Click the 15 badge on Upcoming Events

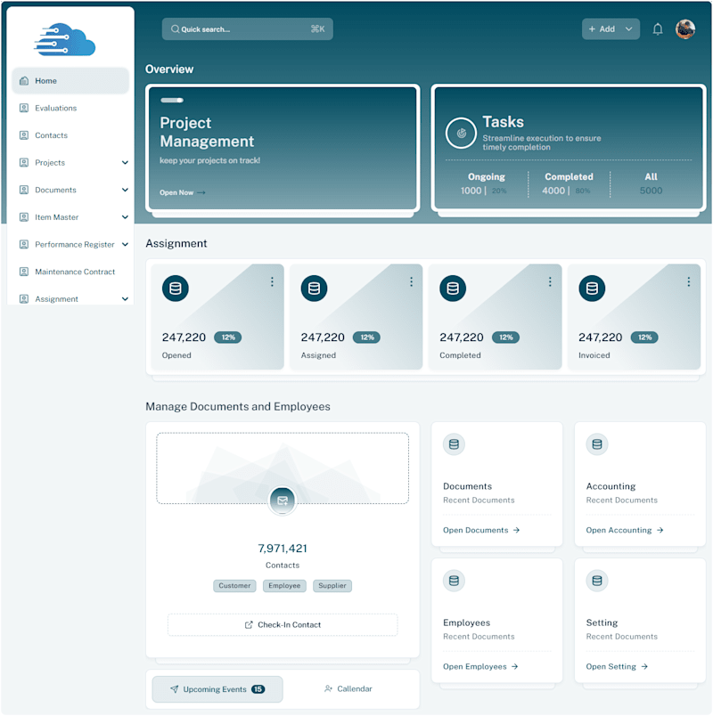tap(258, 689)
